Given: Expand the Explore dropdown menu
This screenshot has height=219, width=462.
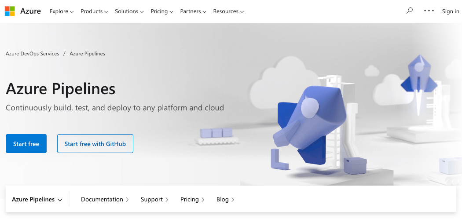Looking at the screenshot, I should coord(62,11).
